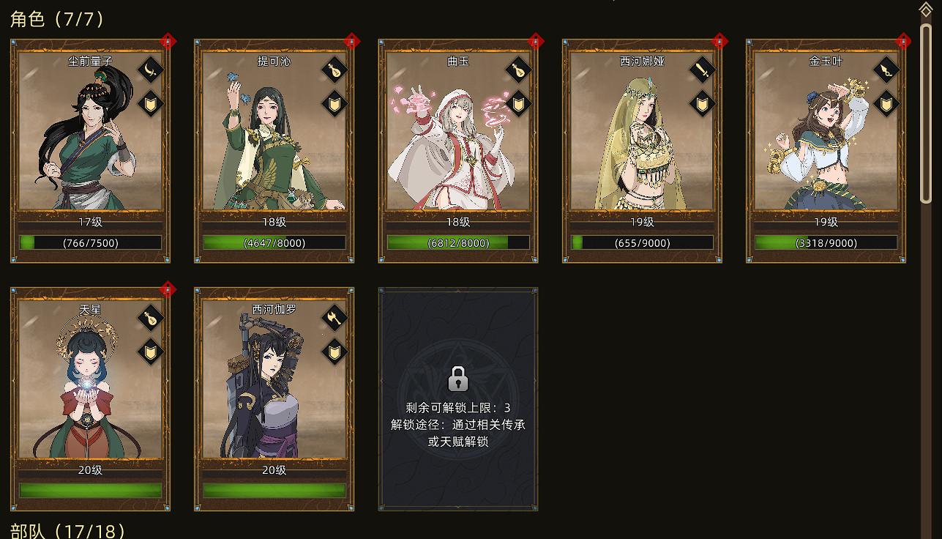942x539 pixels.
Task: Click 金玉叶's kunai dagger icon
Action: [886, 70]
